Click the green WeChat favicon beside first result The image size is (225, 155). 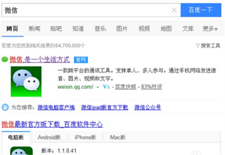[5, 59]
